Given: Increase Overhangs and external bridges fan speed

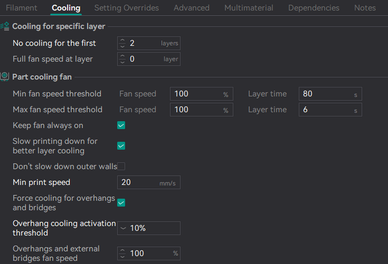Looking at the screenshot, I should pos(123,251).
